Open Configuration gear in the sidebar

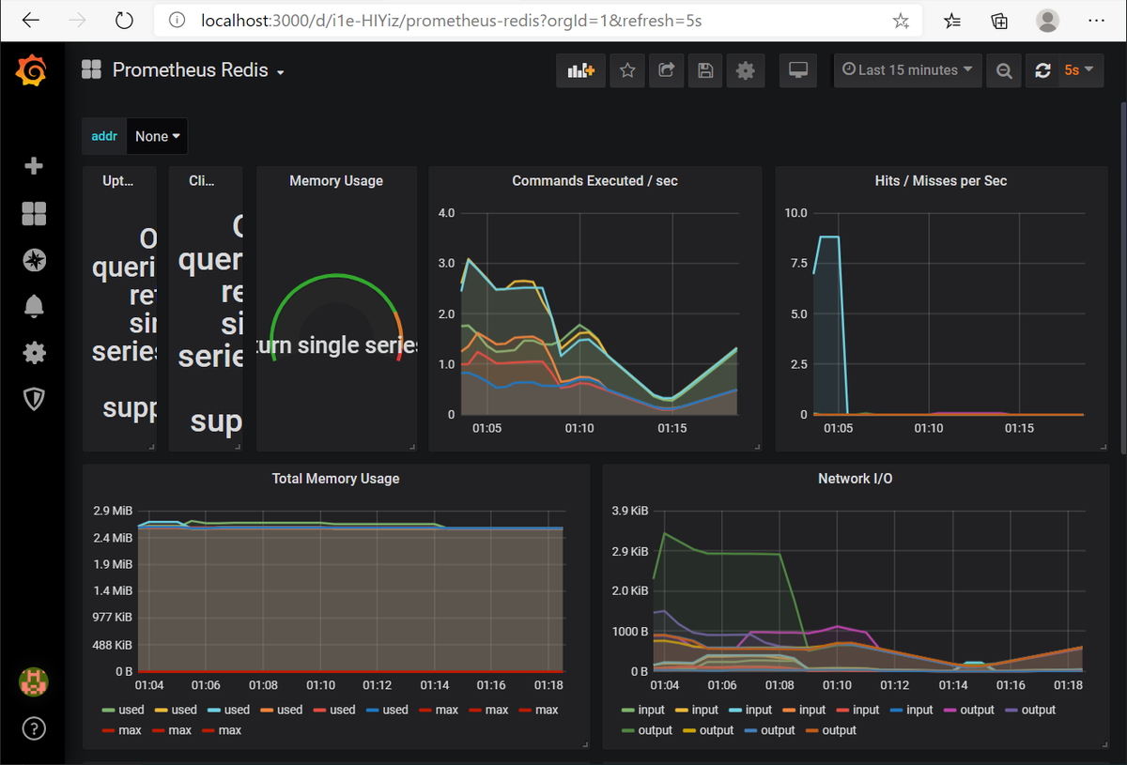click(34, 353)
